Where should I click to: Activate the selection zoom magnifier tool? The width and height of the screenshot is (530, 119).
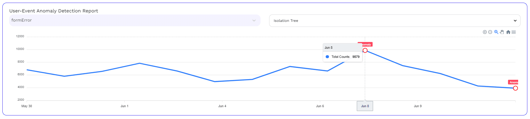click(496, 32)
